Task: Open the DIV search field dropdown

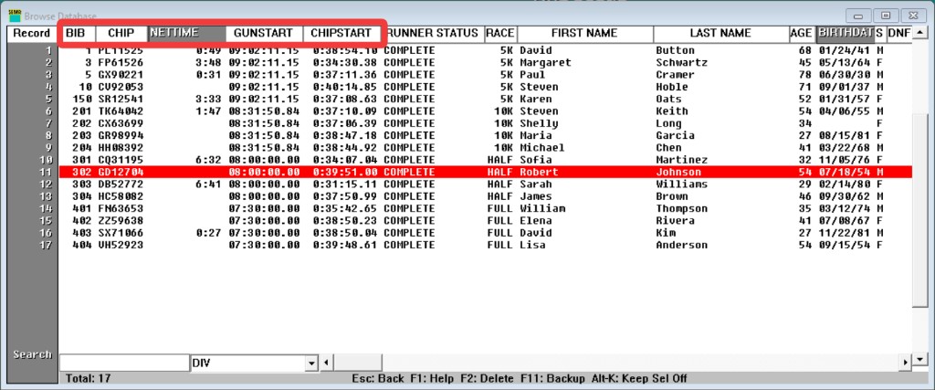Action: (311, 363)
